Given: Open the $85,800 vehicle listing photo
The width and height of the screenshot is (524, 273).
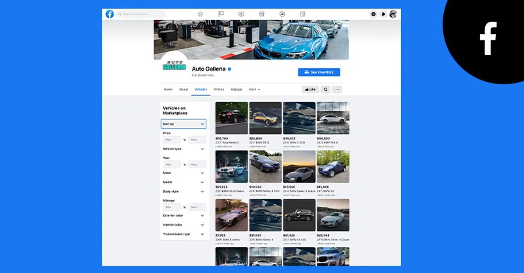Looking at the screenshot, I should coord(265,118).
